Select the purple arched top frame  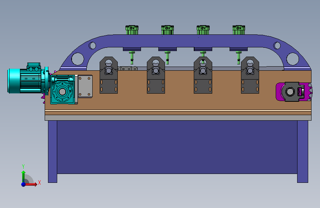tap(185, 41)
